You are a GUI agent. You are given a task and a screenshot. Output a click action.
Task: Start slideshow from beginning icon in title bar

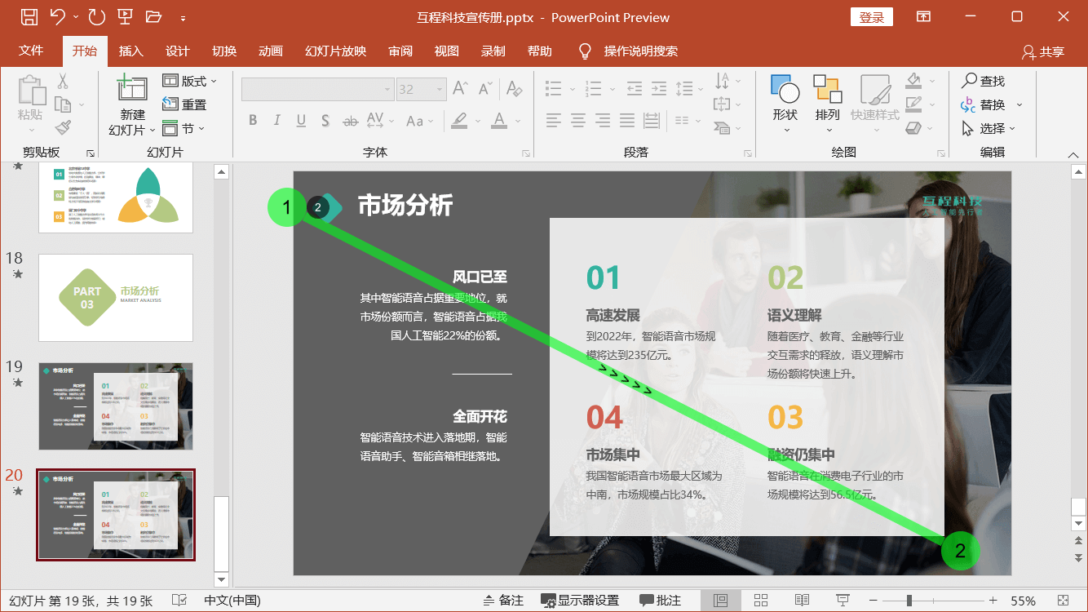125,16
